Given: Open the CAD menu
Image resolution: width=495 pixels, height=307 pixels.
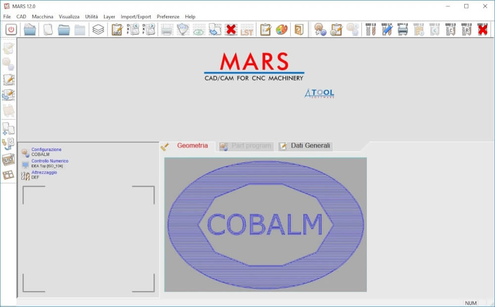Looking at the screenshot, I should coord(21,17).
